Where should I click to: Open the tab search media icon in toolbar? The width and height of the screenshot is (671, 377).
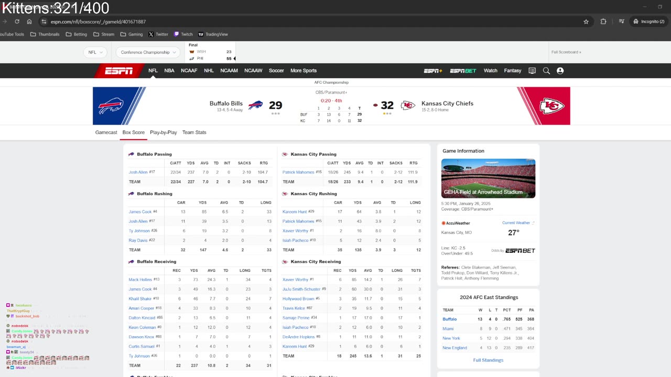pyautogui.click(x=621, y=21)
